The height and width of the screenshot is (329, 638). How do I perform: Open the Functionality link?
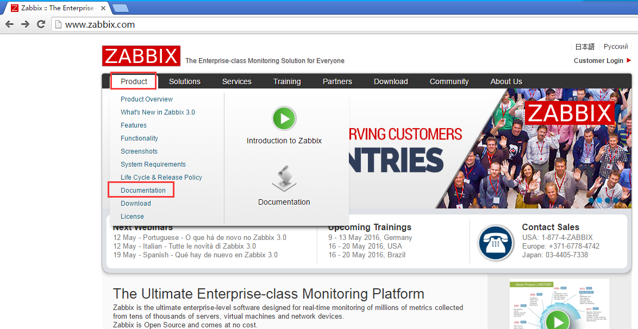[139, 138]
